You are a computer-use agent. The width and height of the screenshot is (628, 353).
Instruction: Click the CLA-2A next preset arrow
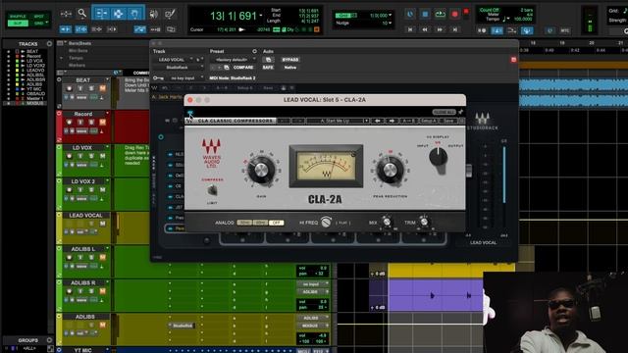coord(392,121)
